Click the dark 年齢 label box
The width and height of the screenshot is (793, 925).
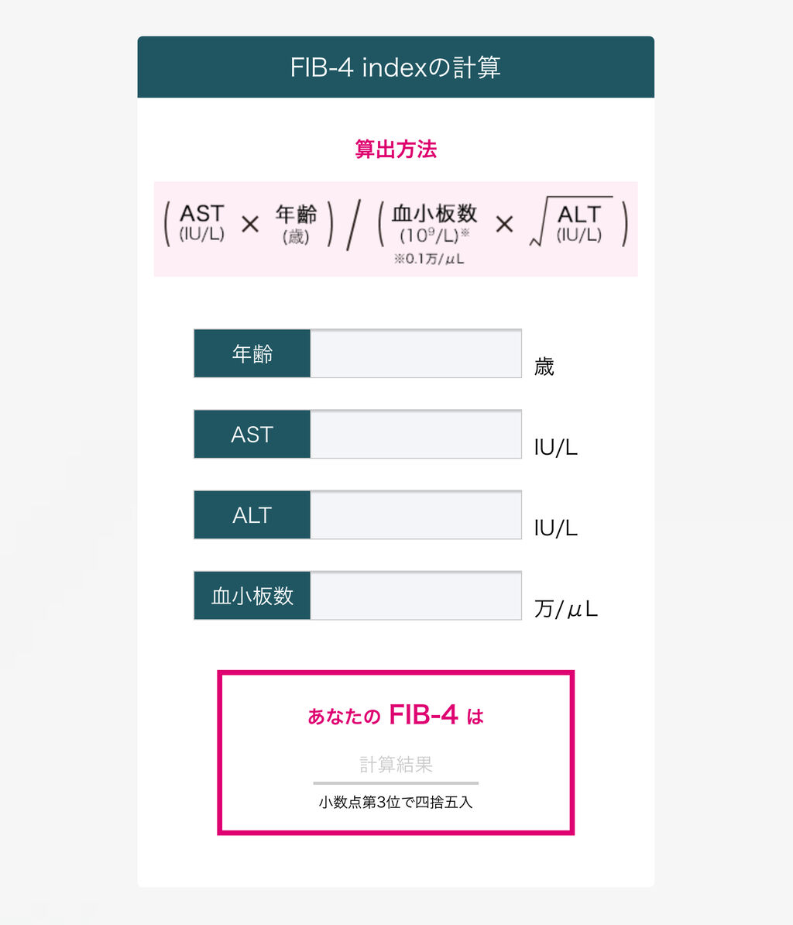coord(252,354)
